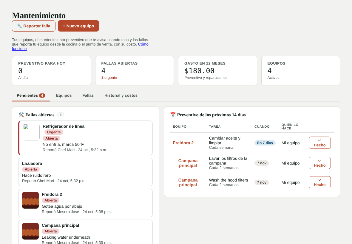The image size is (352, 244).
Task: Mark Wash the hood filters as Hecho
Action: (x=320, y=182)
